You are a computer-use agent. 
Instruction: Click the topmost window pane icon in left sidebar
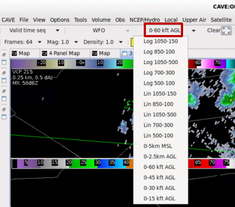click(x=4, y=62)
